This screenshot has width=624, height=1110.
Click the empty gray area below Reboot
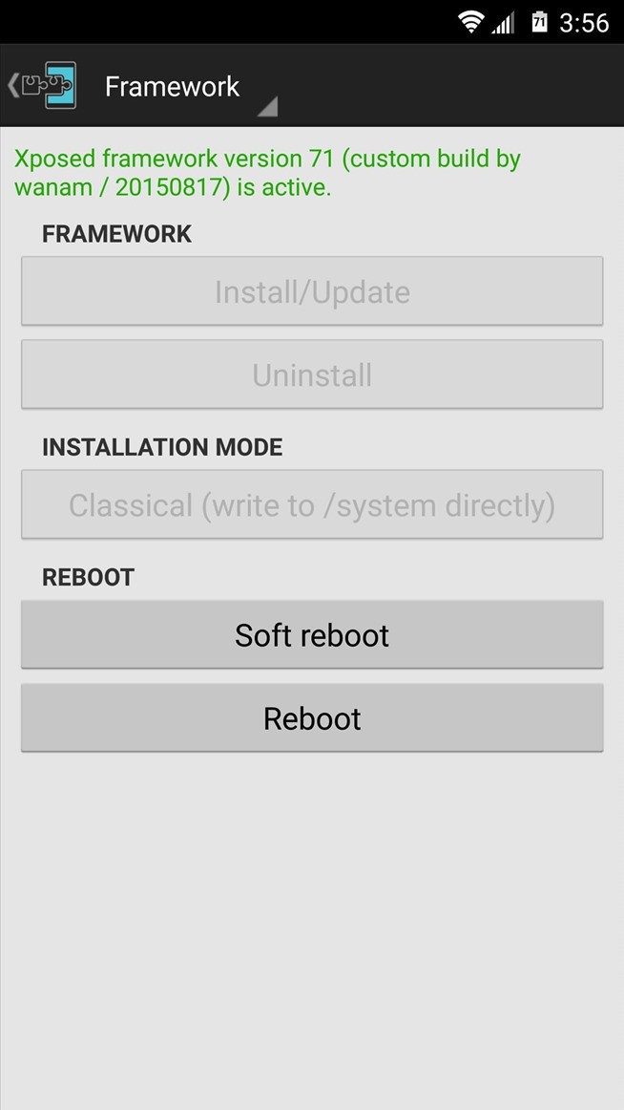tap(312, 928)
